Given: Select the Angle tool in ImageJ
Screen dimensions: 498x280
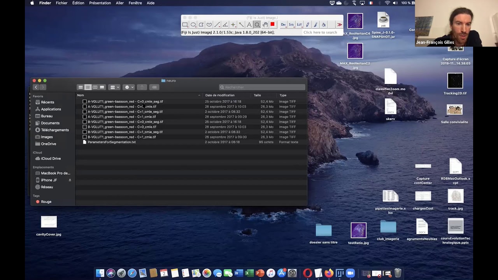Looking at the screenshot, I should tap(225, 24).
